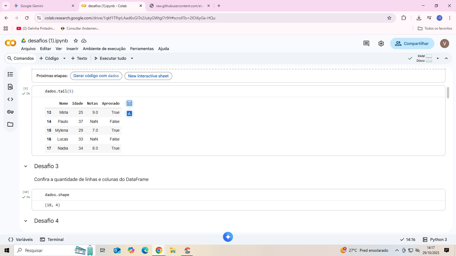Open RAM and Disco connection dropdown
Viewport: 456px width, 256px height.
coord(438,58)
